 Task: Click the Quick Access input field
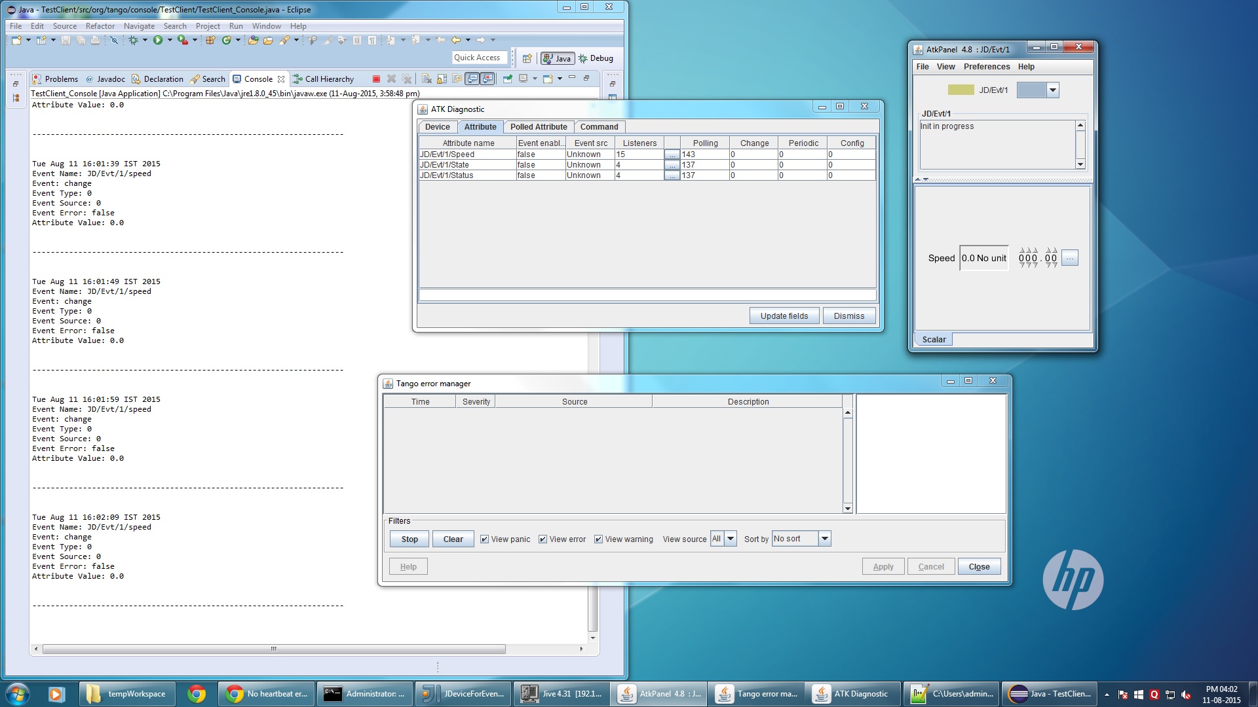point(480,58)
